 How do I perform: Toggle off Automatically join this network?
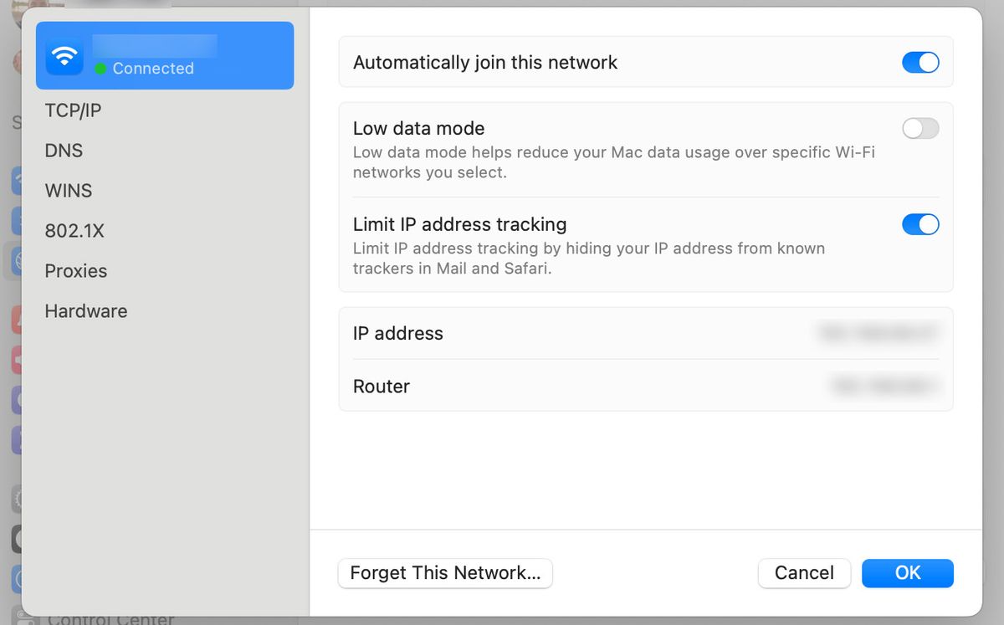(920, 62)
